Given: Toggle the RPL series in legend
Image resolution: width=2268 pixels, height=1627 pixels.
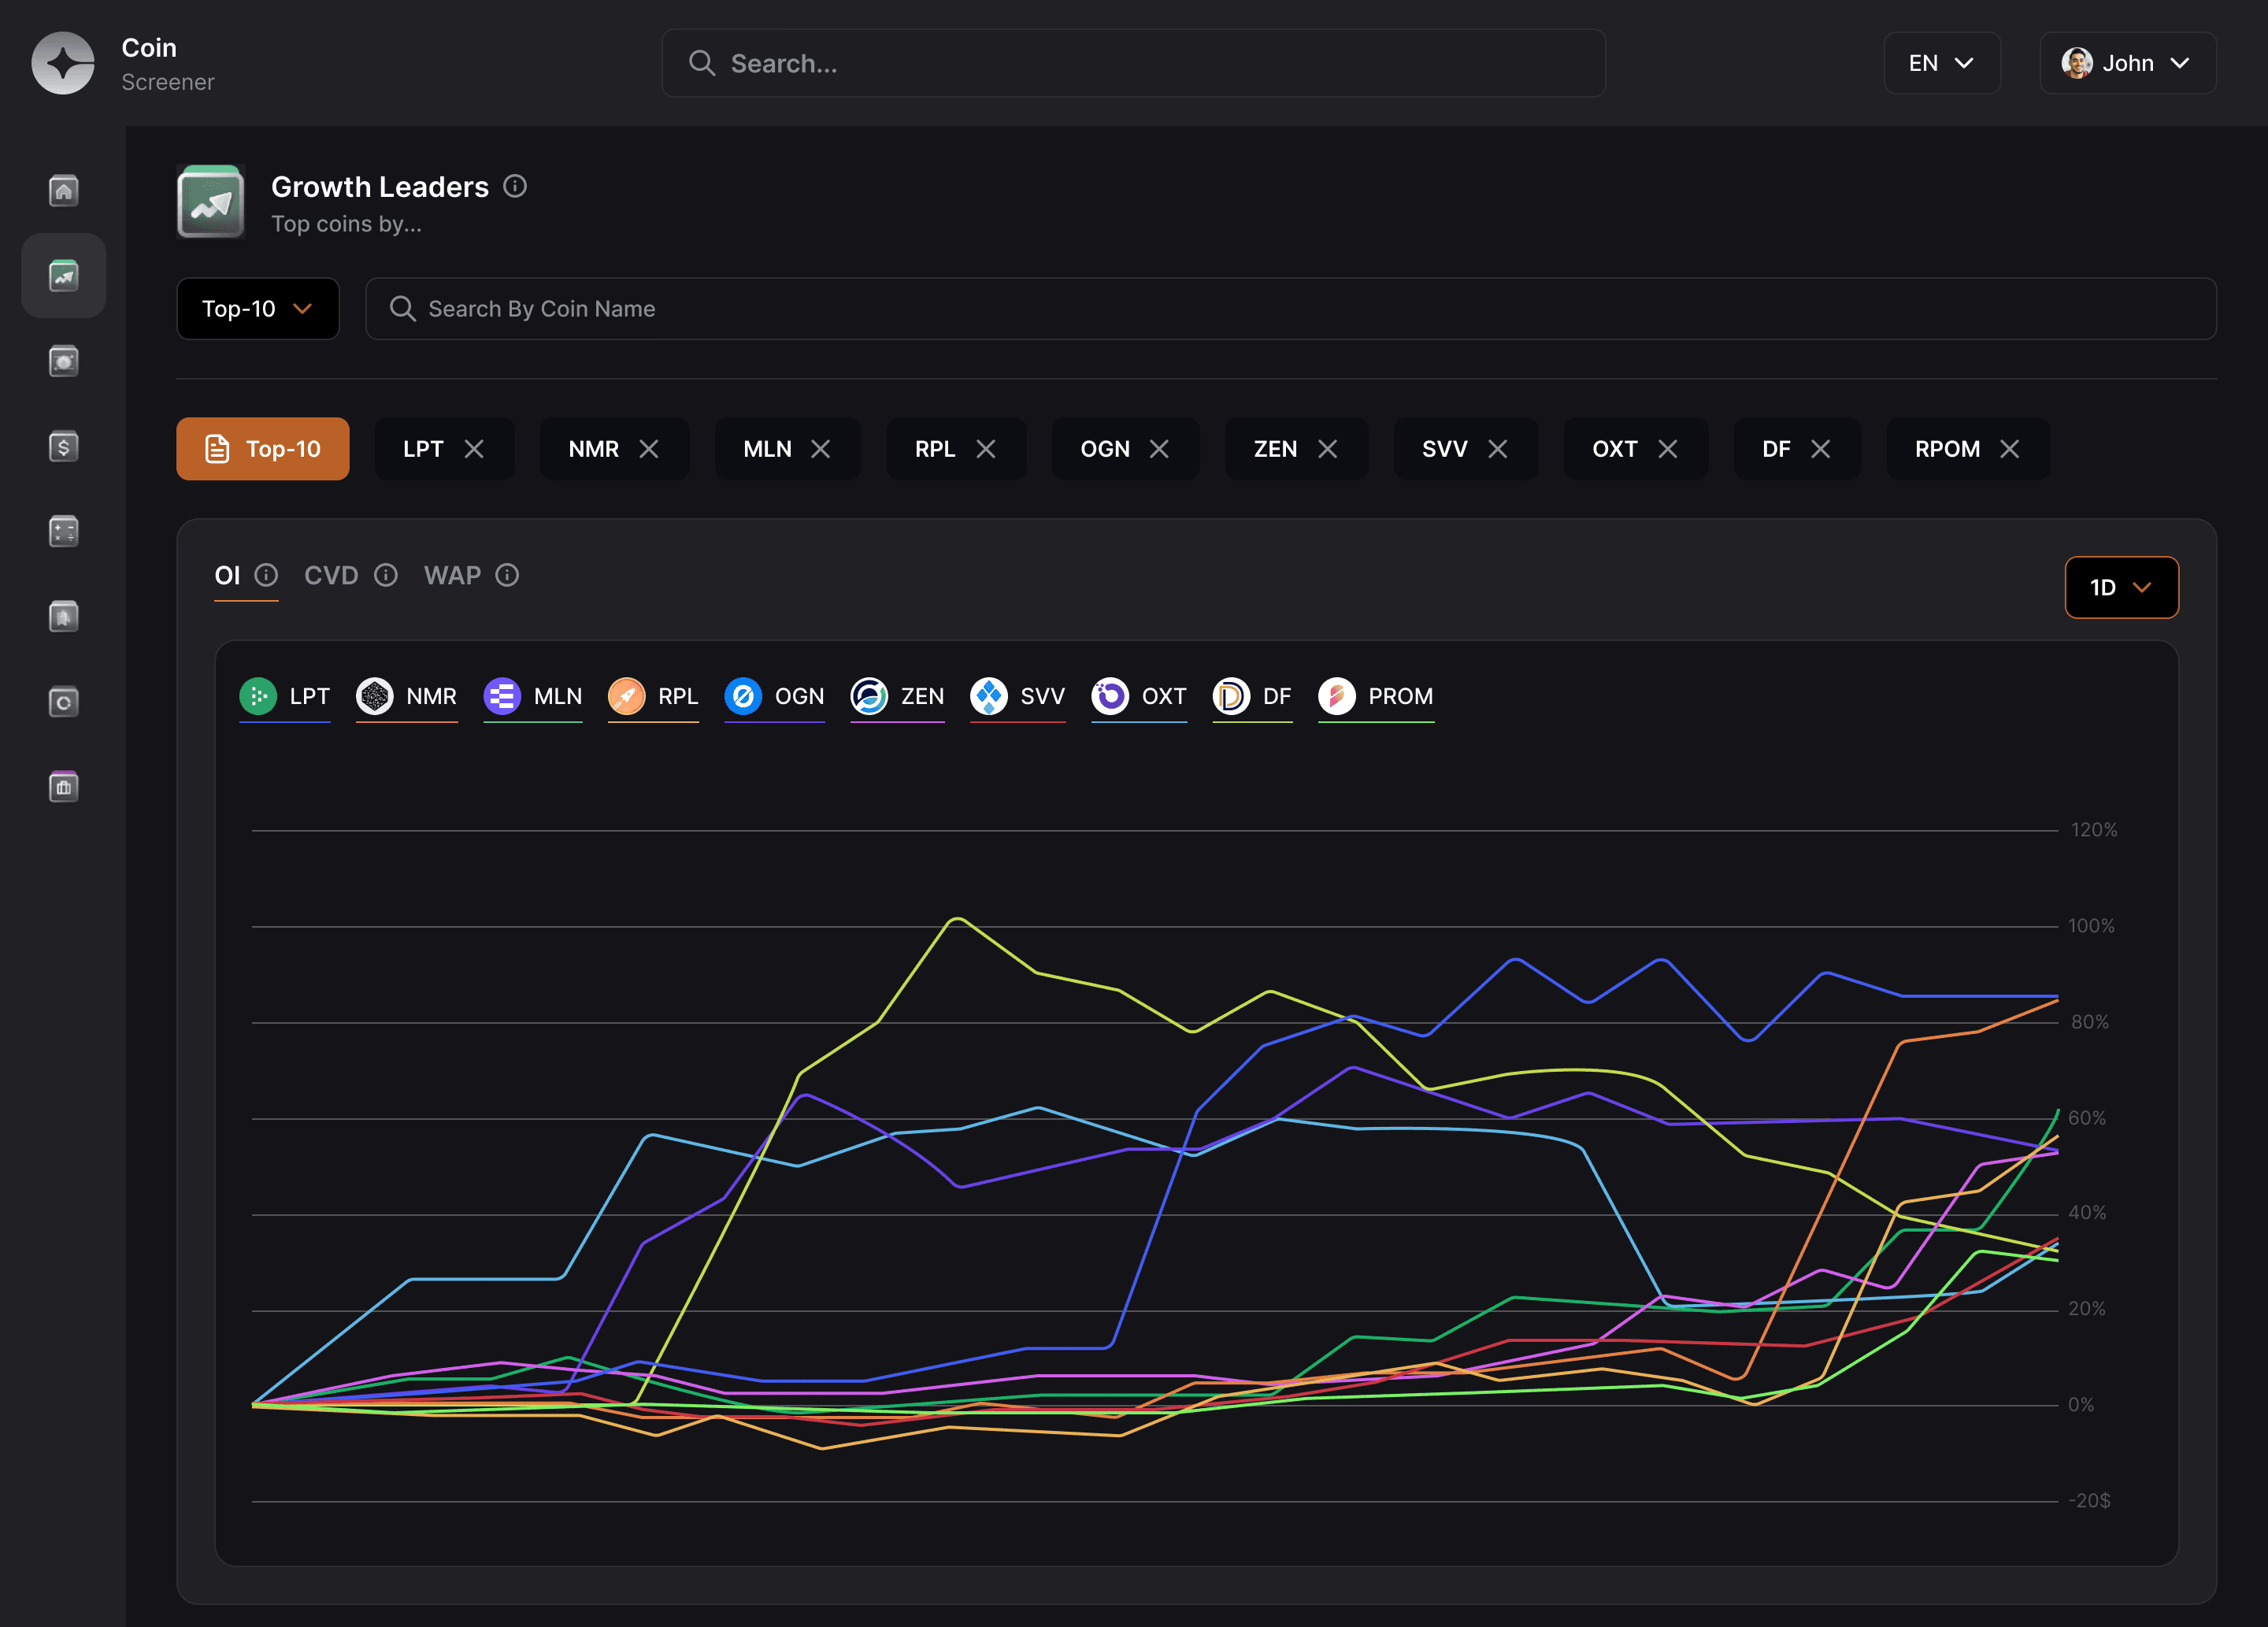Looking at the screenshot, I should [x=653, y=696].
